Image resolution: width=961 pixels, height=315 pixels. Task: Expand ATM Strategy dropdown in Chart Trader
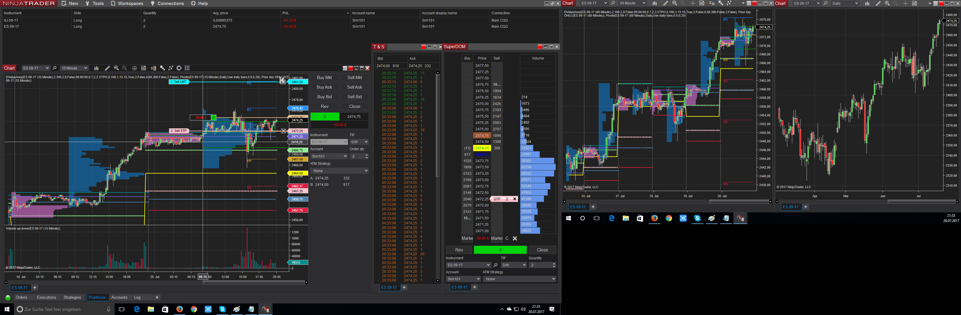tap(340, 171)
